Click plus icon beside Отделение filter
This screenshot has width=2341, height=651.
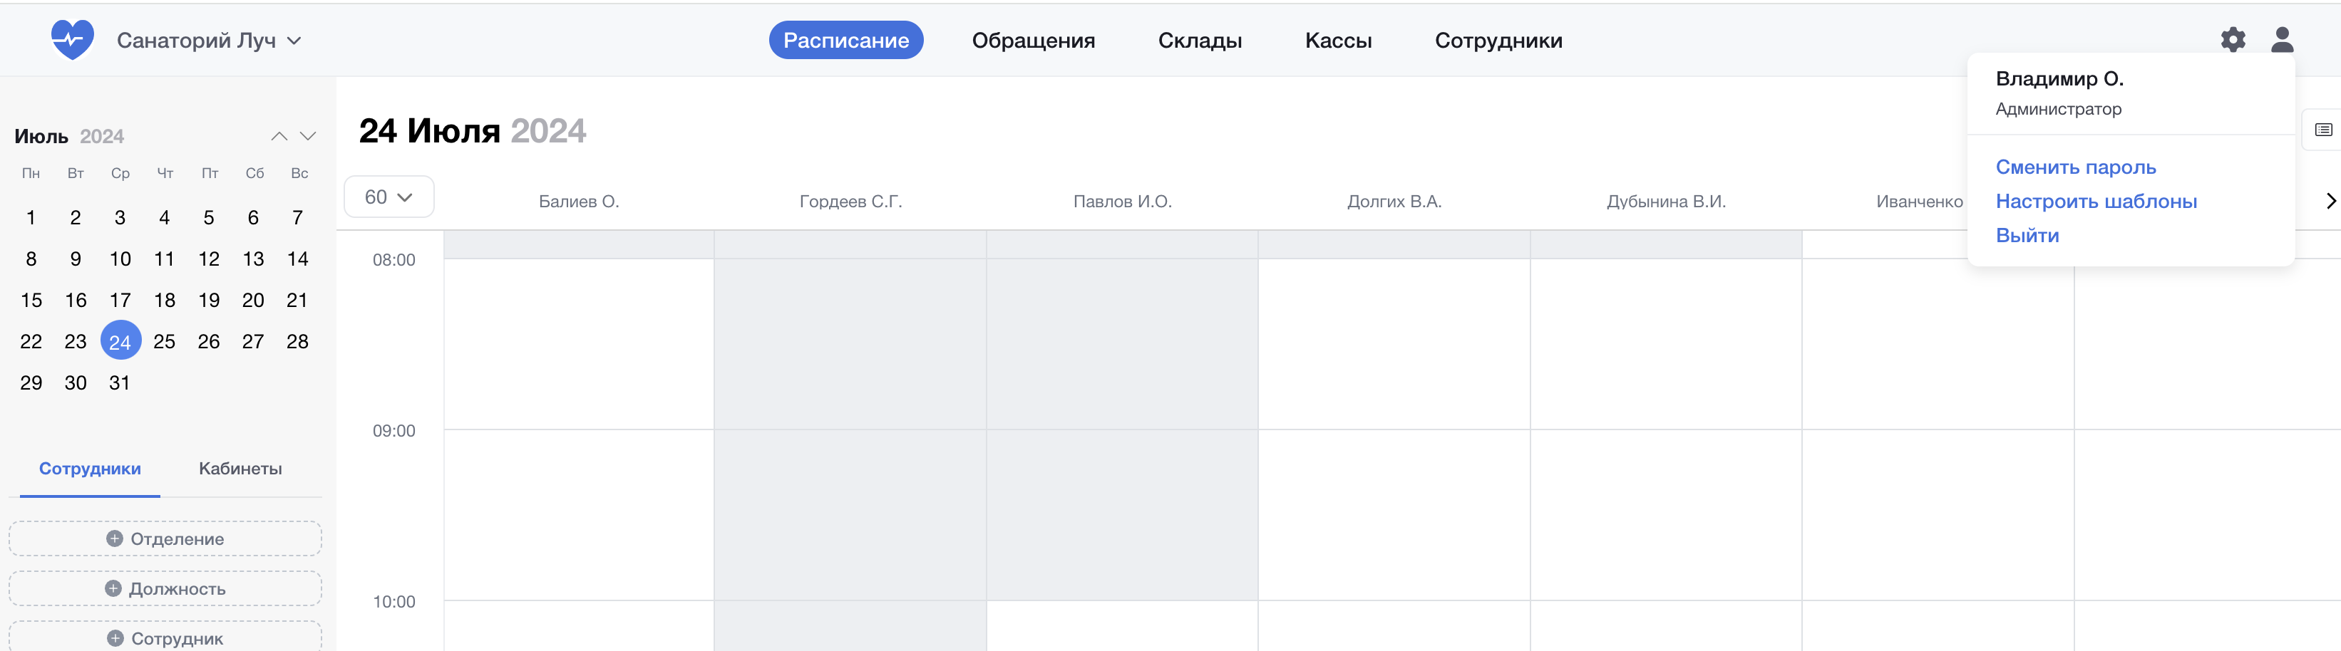[x=115, y=538]
